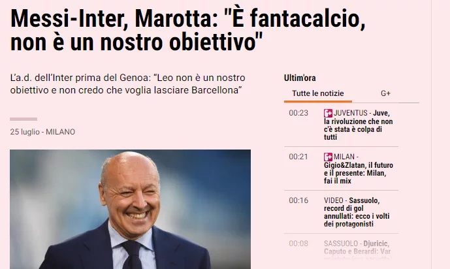Click the MILAN category label
Screen dimensions: 450x269
344,157
